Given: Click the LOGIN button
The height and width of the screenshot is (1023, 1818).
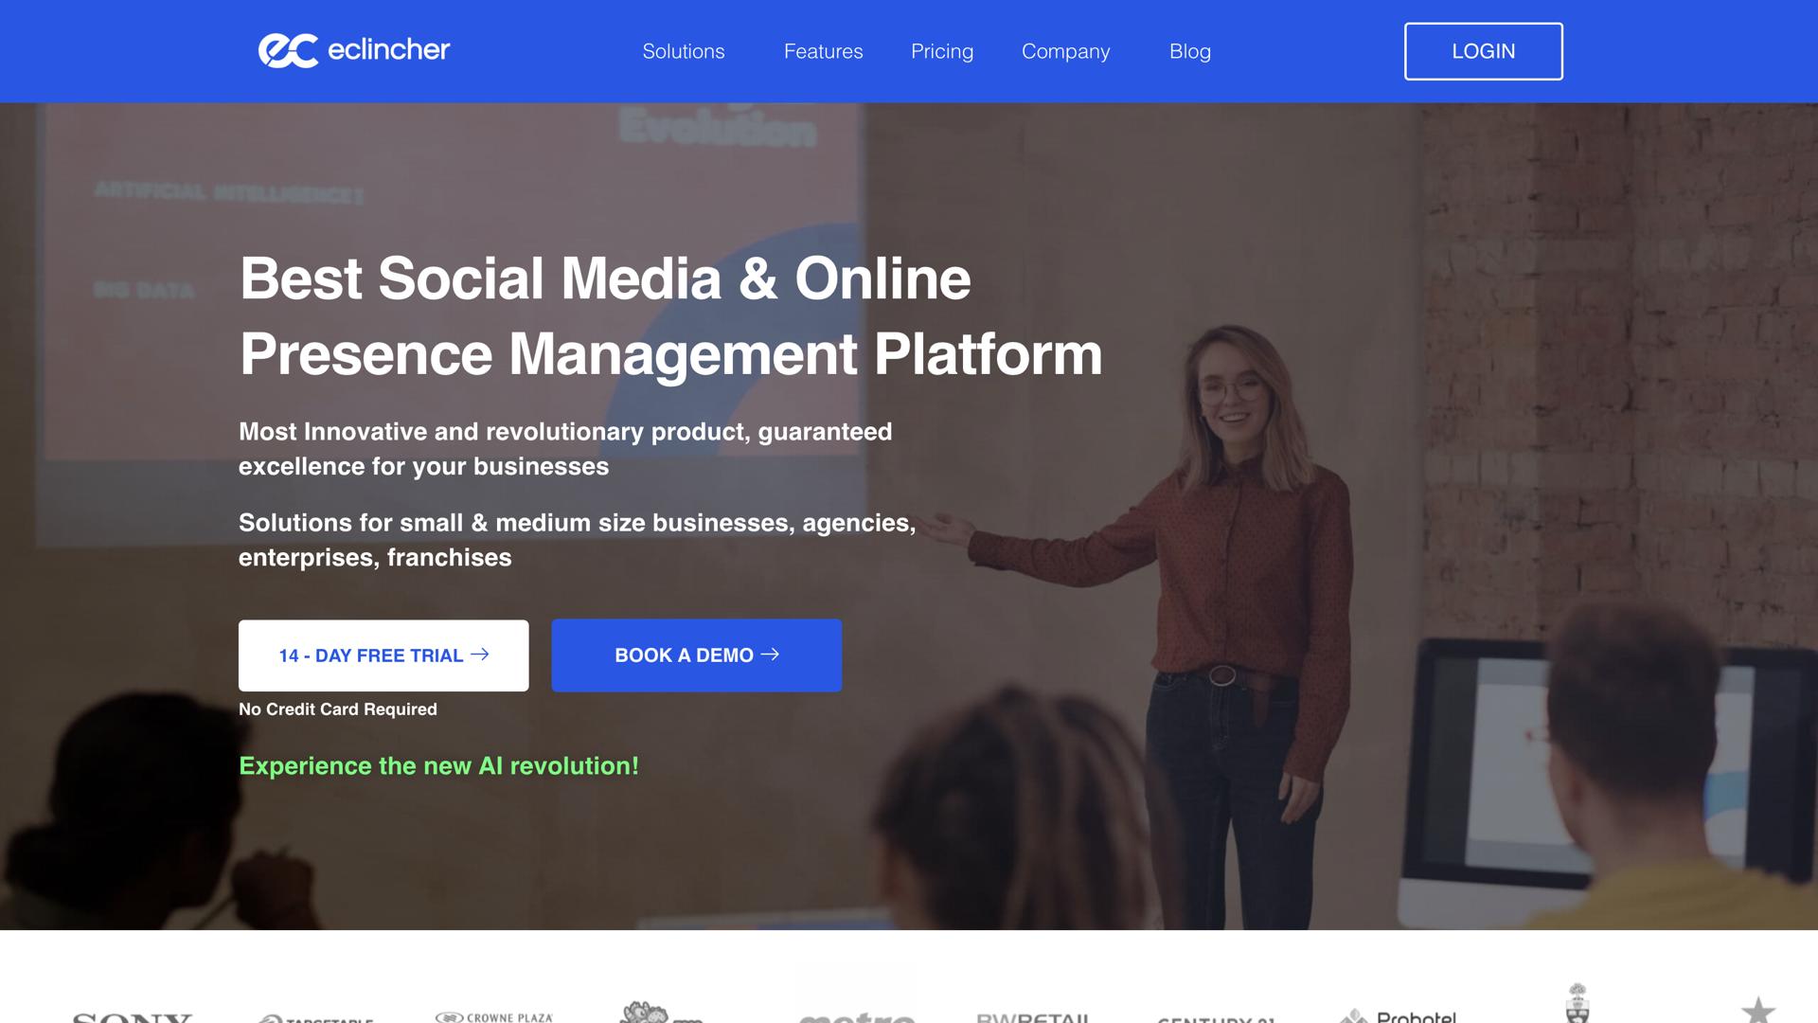Looking at the screenshot, I should coord(1483,51).
